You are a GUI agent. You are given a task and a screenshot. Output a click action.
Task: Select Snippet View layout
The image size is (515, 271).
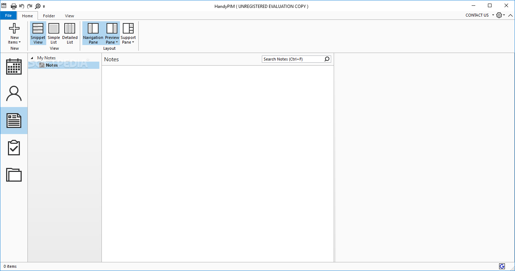point(38,34)
